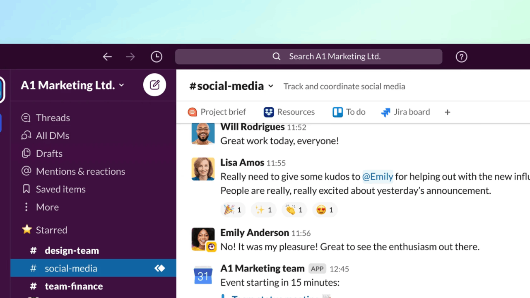The image size is (530, 298).
Task: Click the @Emily mention link
Action: [x=378, y=177]
